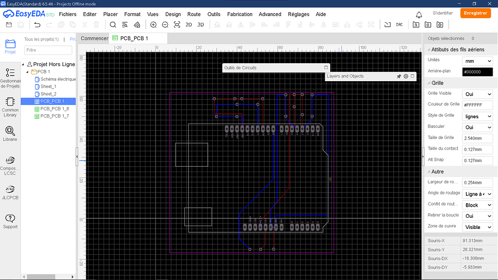Open the Zone de cuivre dropdown
The height and width of the screenshot is (280, 498).
(477, 227)
